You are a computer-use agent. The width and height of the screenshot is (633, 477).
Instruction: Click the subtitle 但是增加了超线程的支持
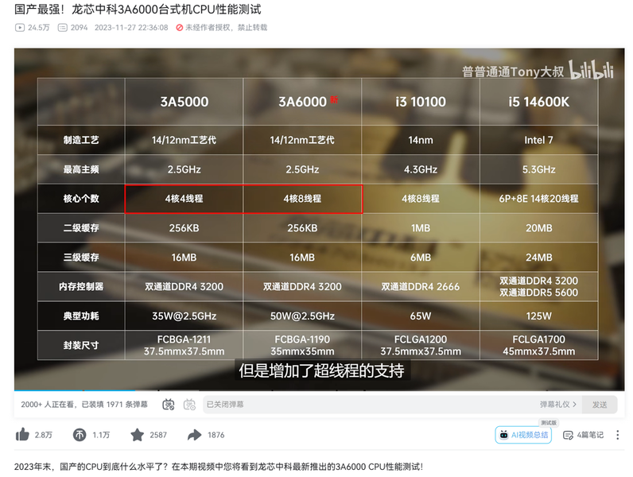(321, 370)
